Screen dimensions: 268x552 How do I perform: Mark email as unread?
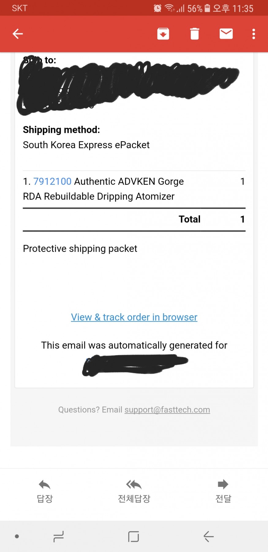click(226, 34)
